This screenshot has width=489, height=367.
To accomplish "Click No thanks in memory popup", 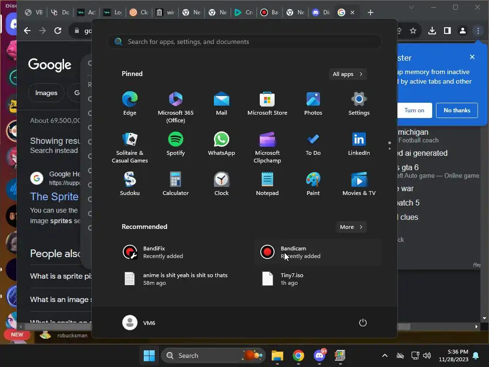I will coord(457,110).
